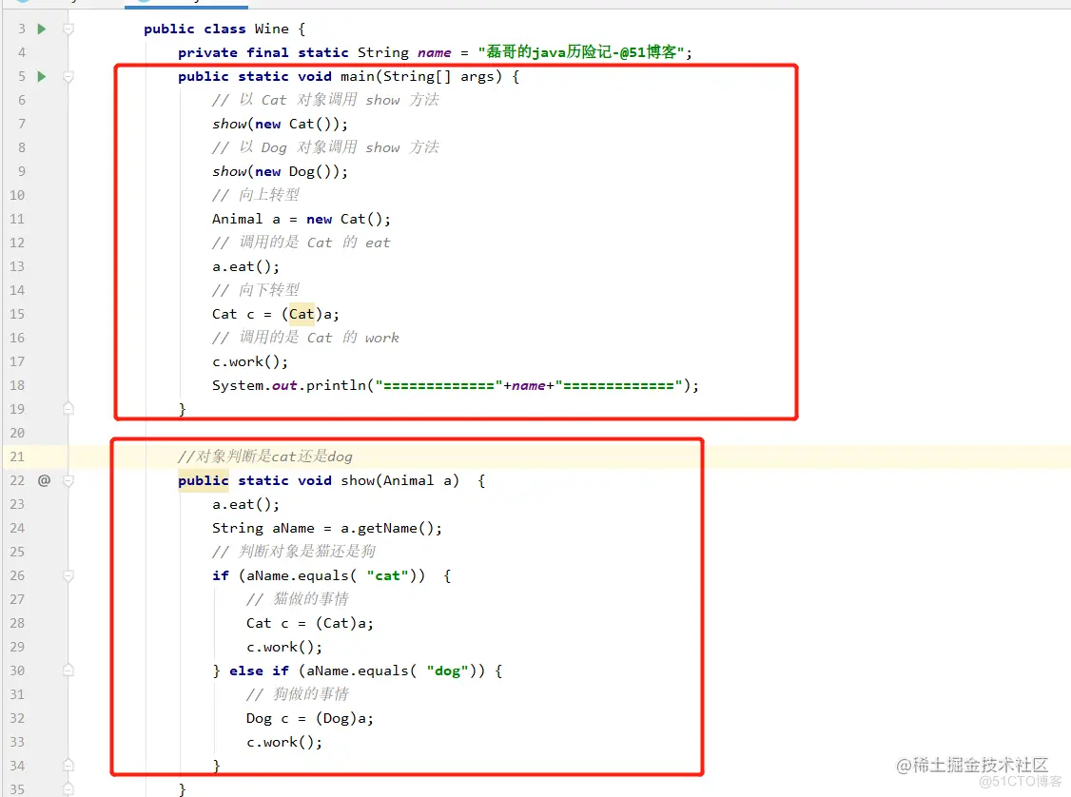This screenshot has width=1071, height=797.
Task: Click line number 33 in the gutter
Action: coord(17,742)
